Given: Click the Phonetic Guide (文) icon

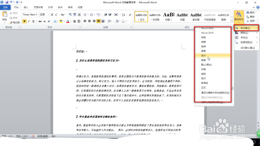Looking at the screenshot, I should pyautogui.click(x=75, y=15).
